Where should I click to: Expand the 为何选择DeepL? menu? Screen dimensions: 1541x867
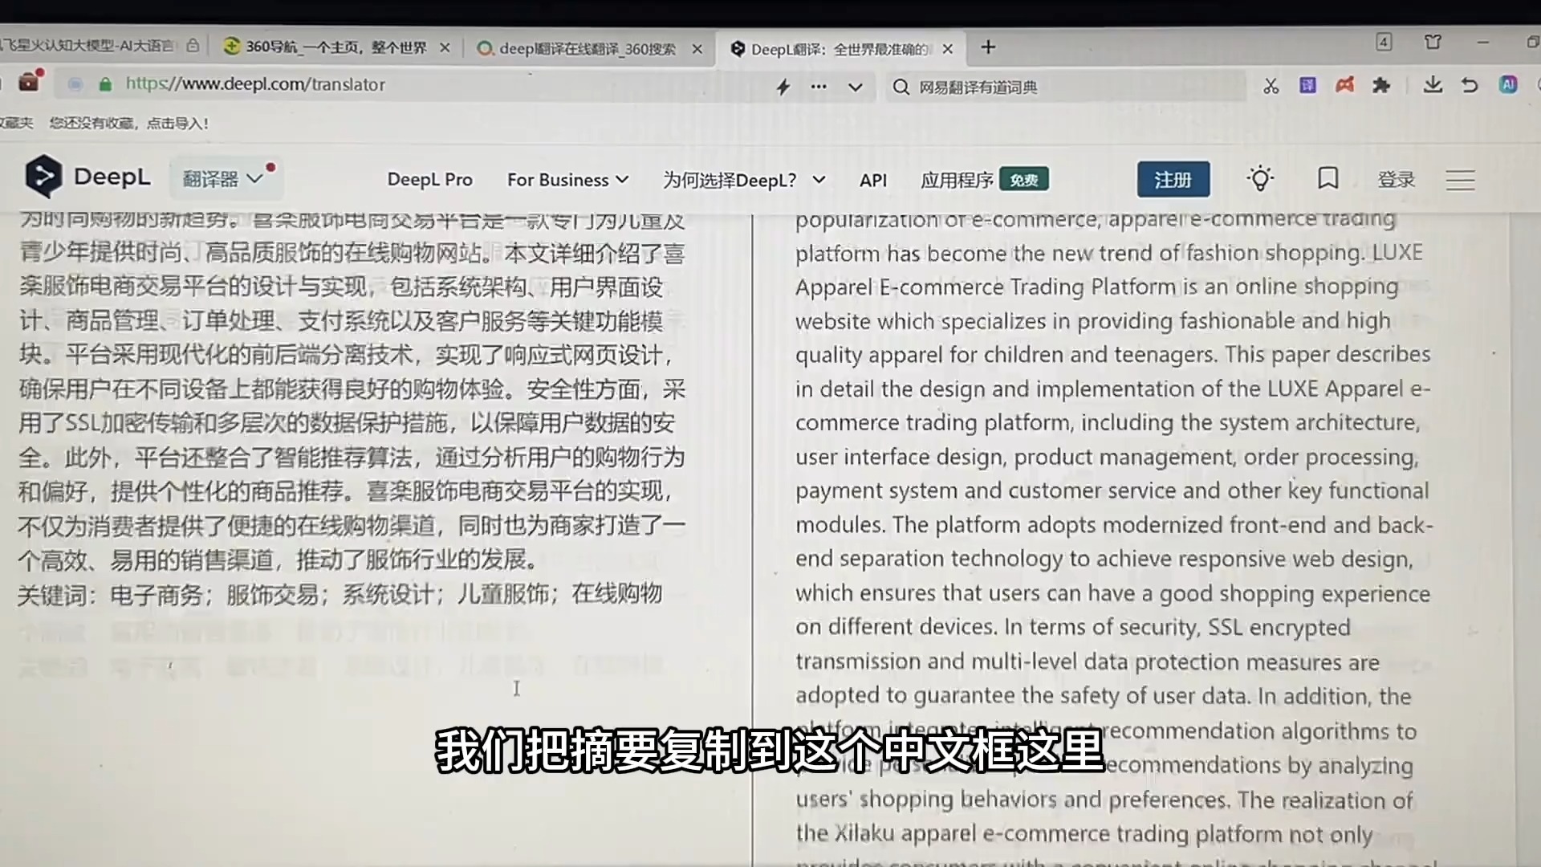[744, 180]
